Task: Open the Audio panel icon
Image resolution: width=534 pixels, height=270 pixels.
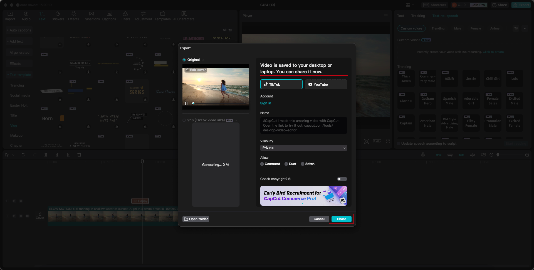Action: 26,16
